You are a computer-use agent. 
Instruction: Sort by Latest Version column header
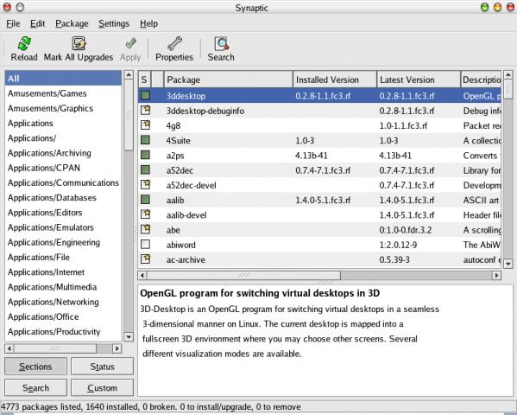click(419, 80)
